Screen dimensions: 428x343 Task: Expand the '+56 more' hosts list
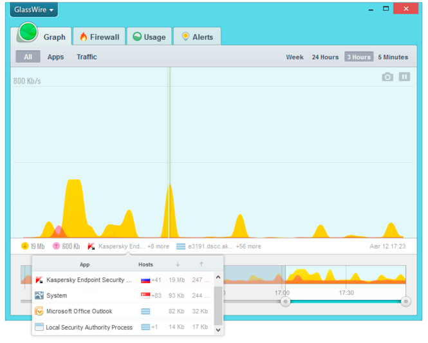click(248, 246)
